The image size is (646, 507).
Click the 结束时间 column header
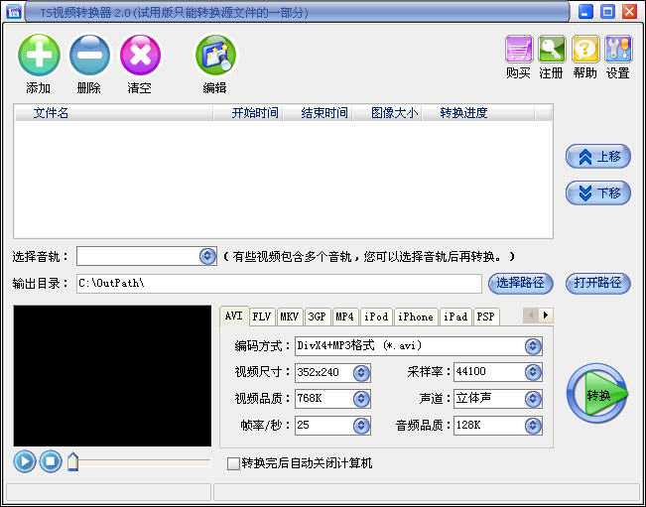[x=318, y=113]
